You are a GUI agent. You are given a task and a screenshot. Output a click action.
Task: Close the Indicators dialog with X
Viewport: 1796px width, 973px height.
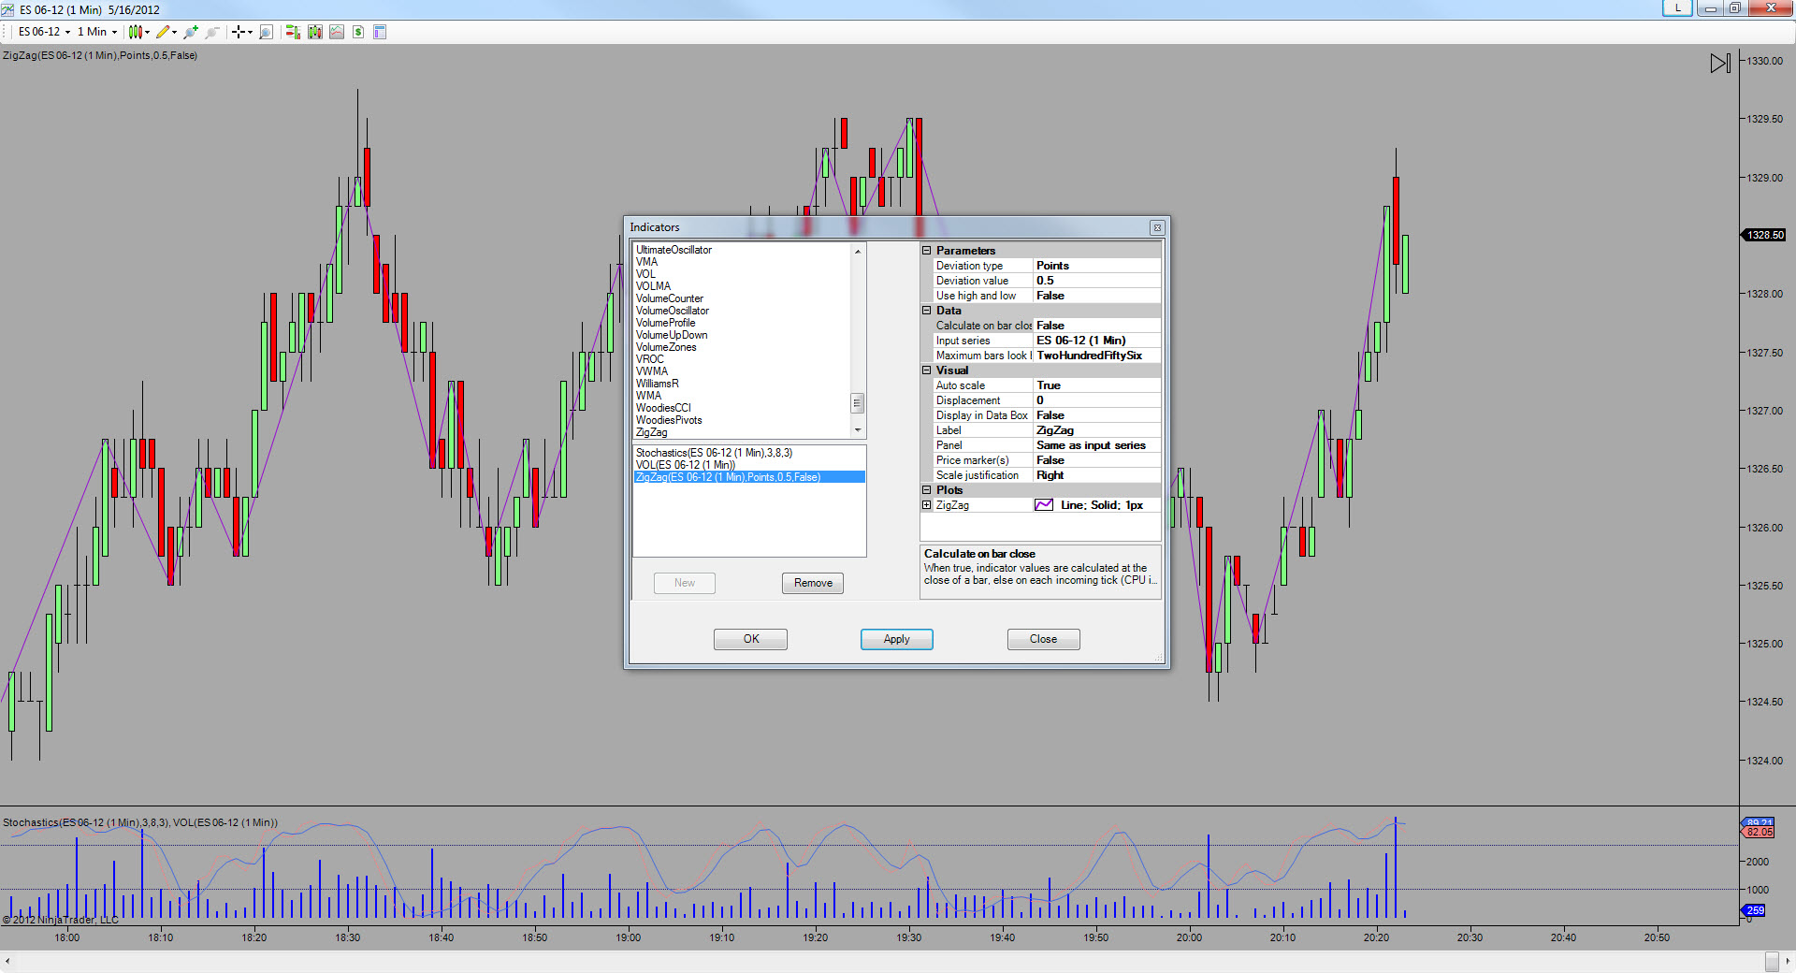(1157, 227)
